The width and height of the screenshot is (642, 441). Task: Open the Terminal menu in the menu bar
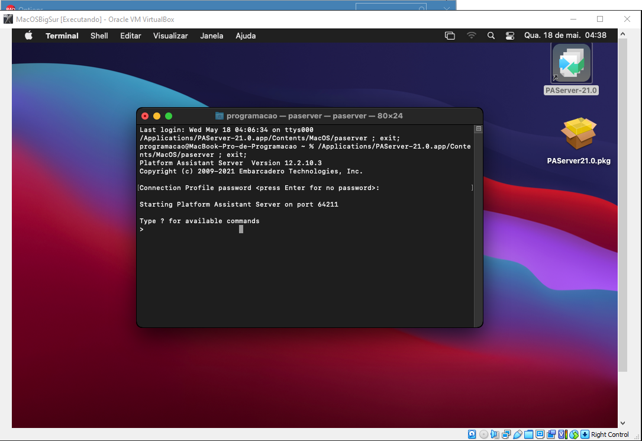click(62, 36)
